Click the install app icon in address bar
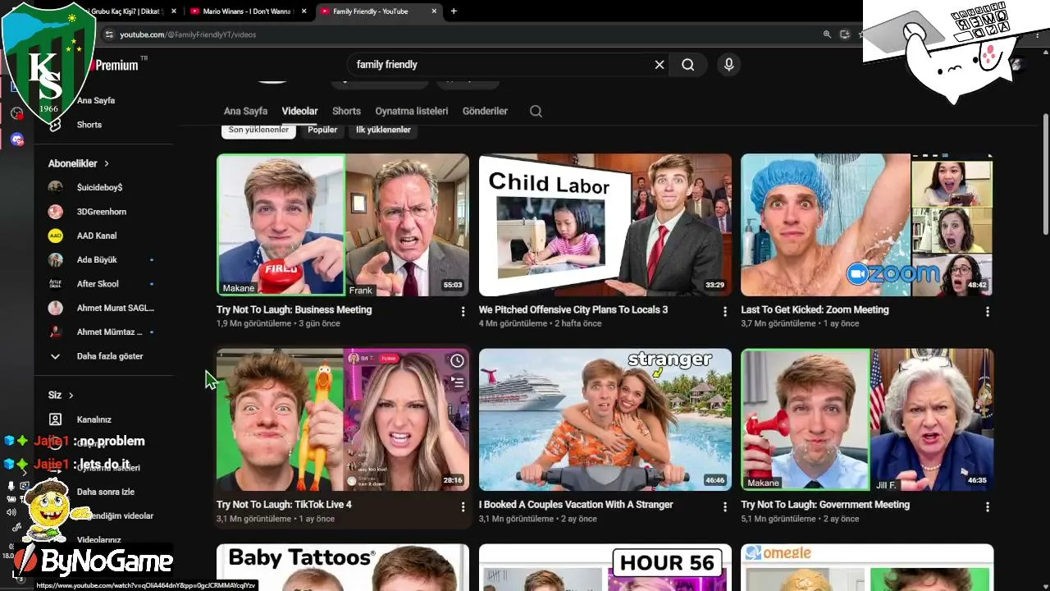The height and width of the screenshot is (591, 1050). (x=845, y=34)
